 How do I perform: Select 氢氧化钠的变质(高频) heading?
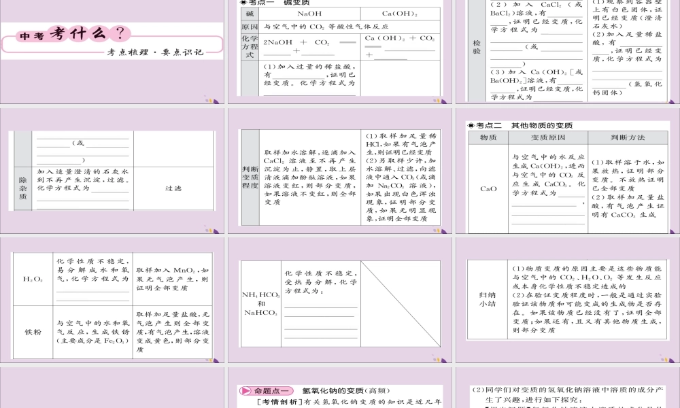pos(346,390)
